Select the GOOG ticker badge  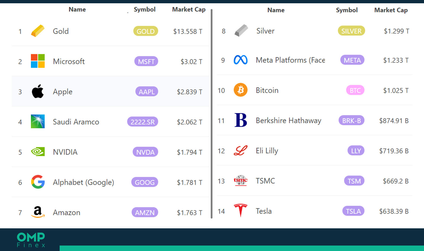[145, 182]
